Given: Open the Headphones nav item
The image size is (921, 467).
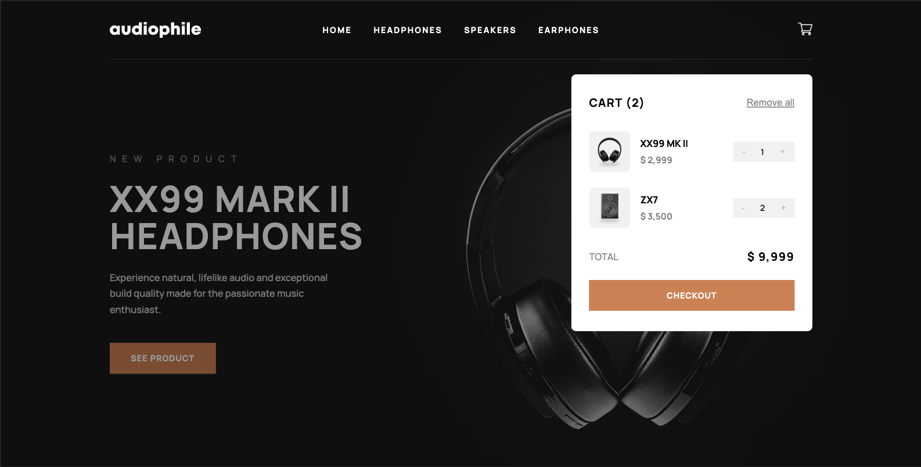Looking at the screenshot, I should point(408,30).
